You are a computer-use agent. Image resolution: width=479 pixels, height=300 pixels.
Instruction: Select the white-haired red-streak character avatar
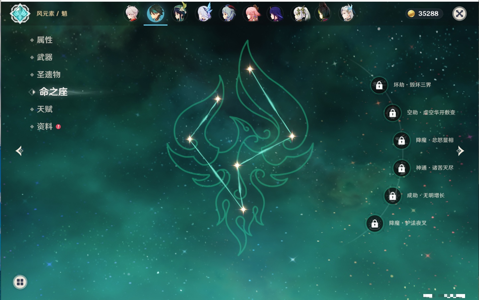point(132,14)
